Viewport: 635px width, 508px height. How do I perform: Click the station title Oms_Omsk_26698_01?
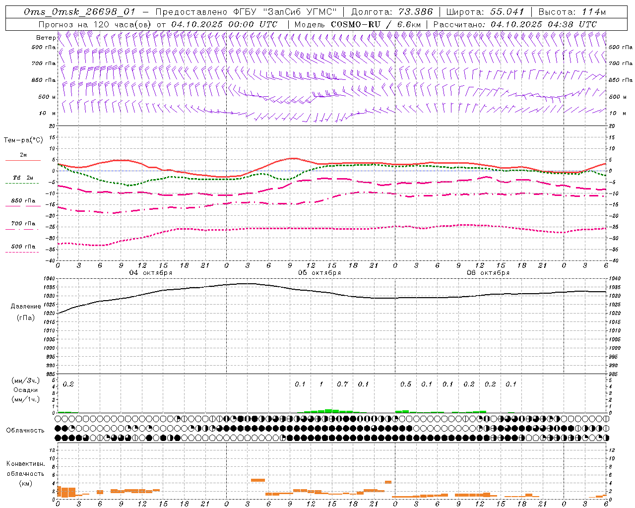[79, 12]
